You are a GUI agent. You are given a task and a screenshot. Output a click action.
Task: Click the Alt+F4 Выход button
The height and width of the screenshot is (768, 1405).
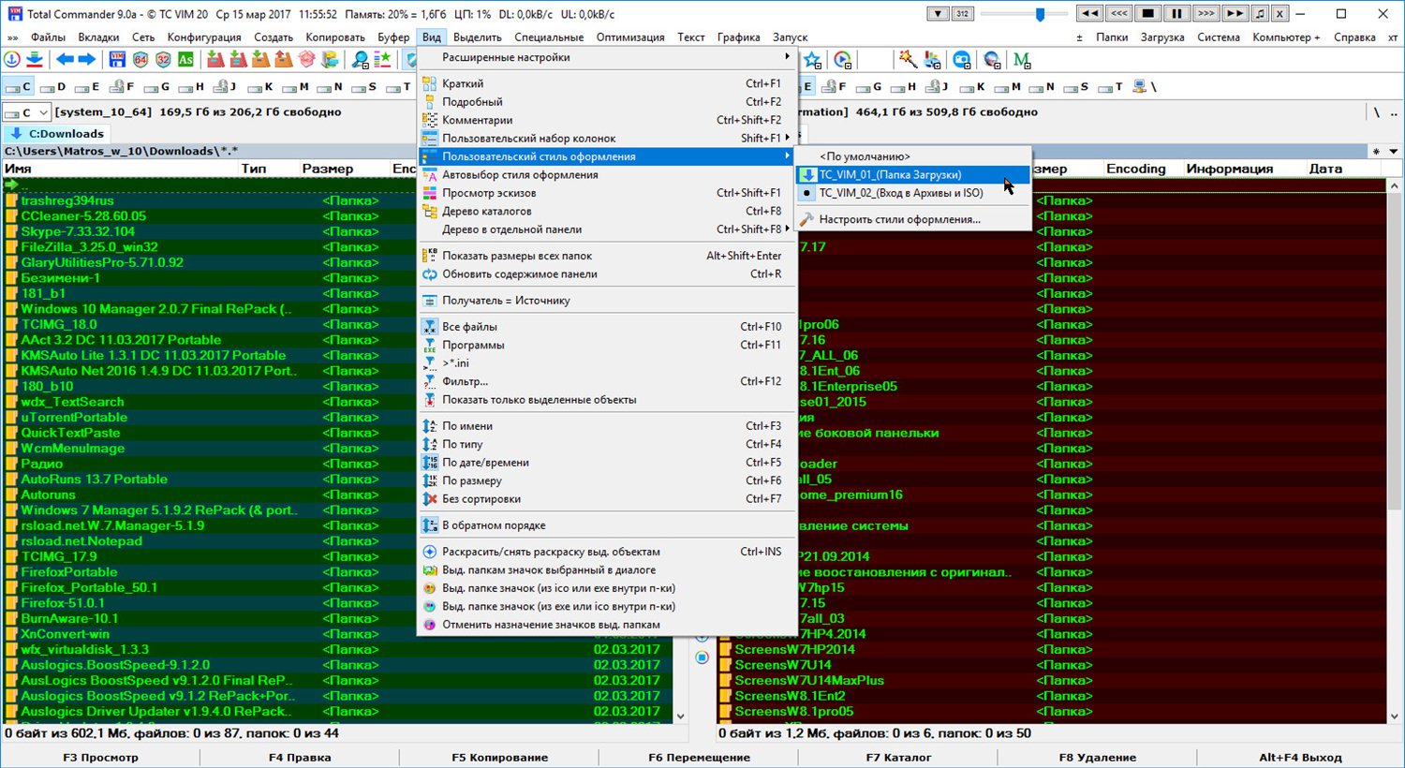1300,757
